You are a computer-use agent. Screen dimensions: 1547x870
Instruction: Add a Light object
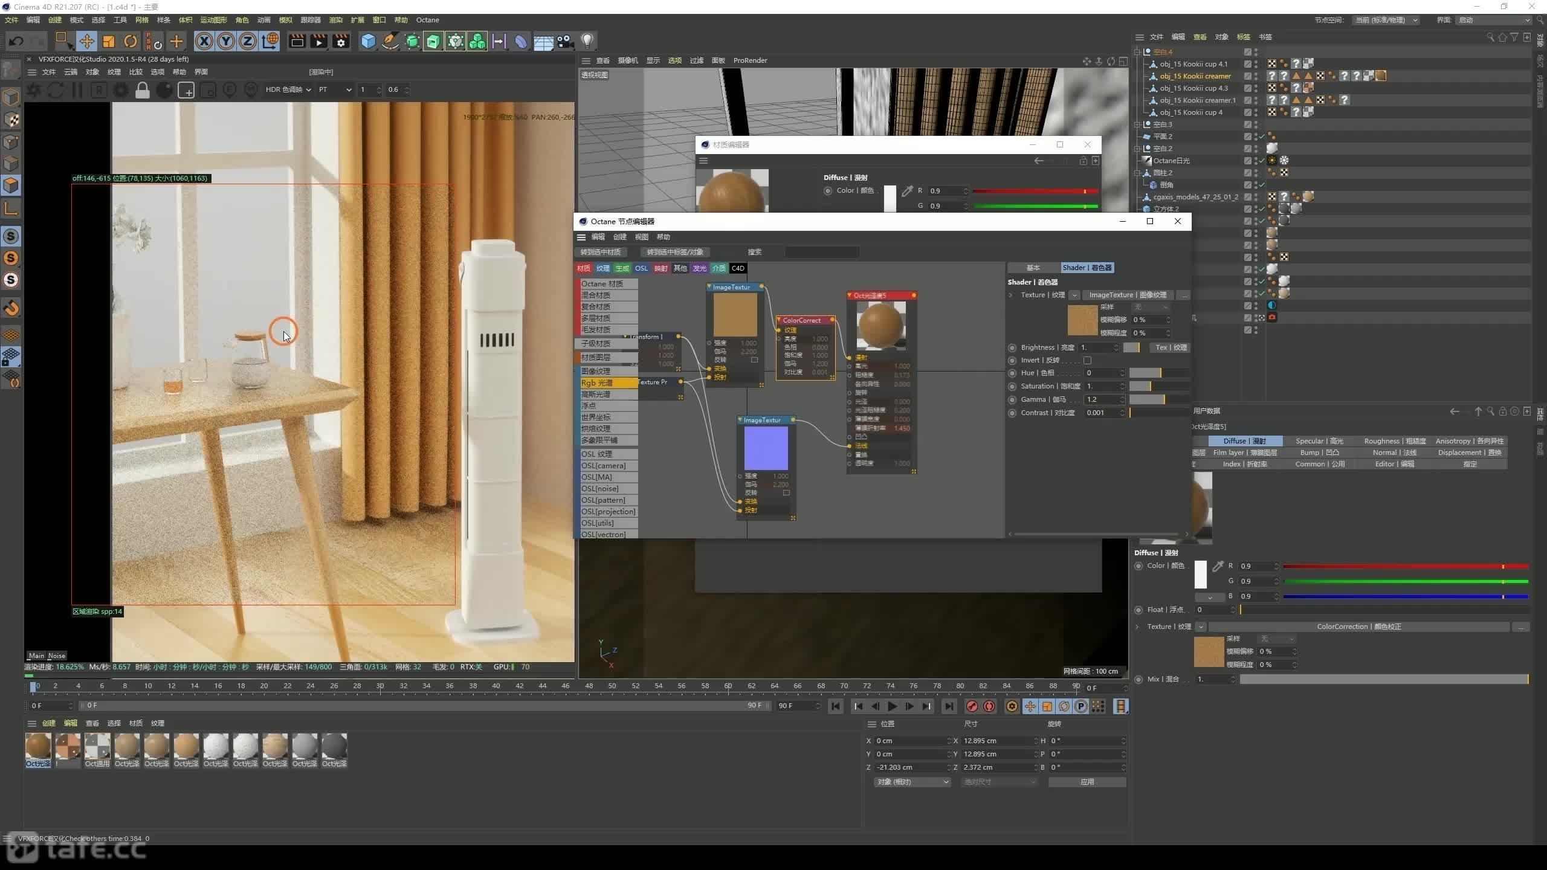click(587, 41)
